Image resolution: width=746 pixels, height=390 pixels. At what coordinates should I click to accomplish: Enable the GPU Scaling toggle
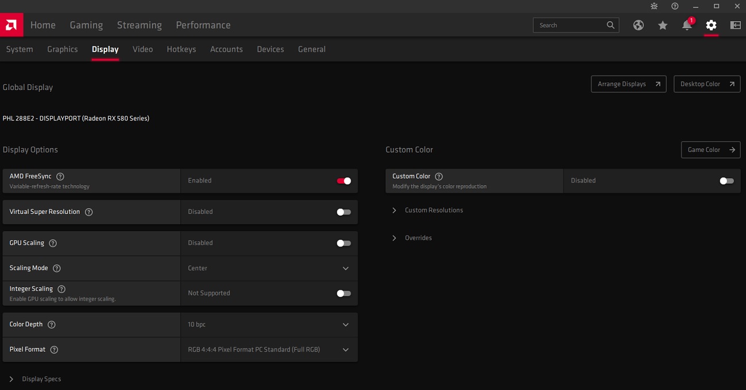(344, 243)
